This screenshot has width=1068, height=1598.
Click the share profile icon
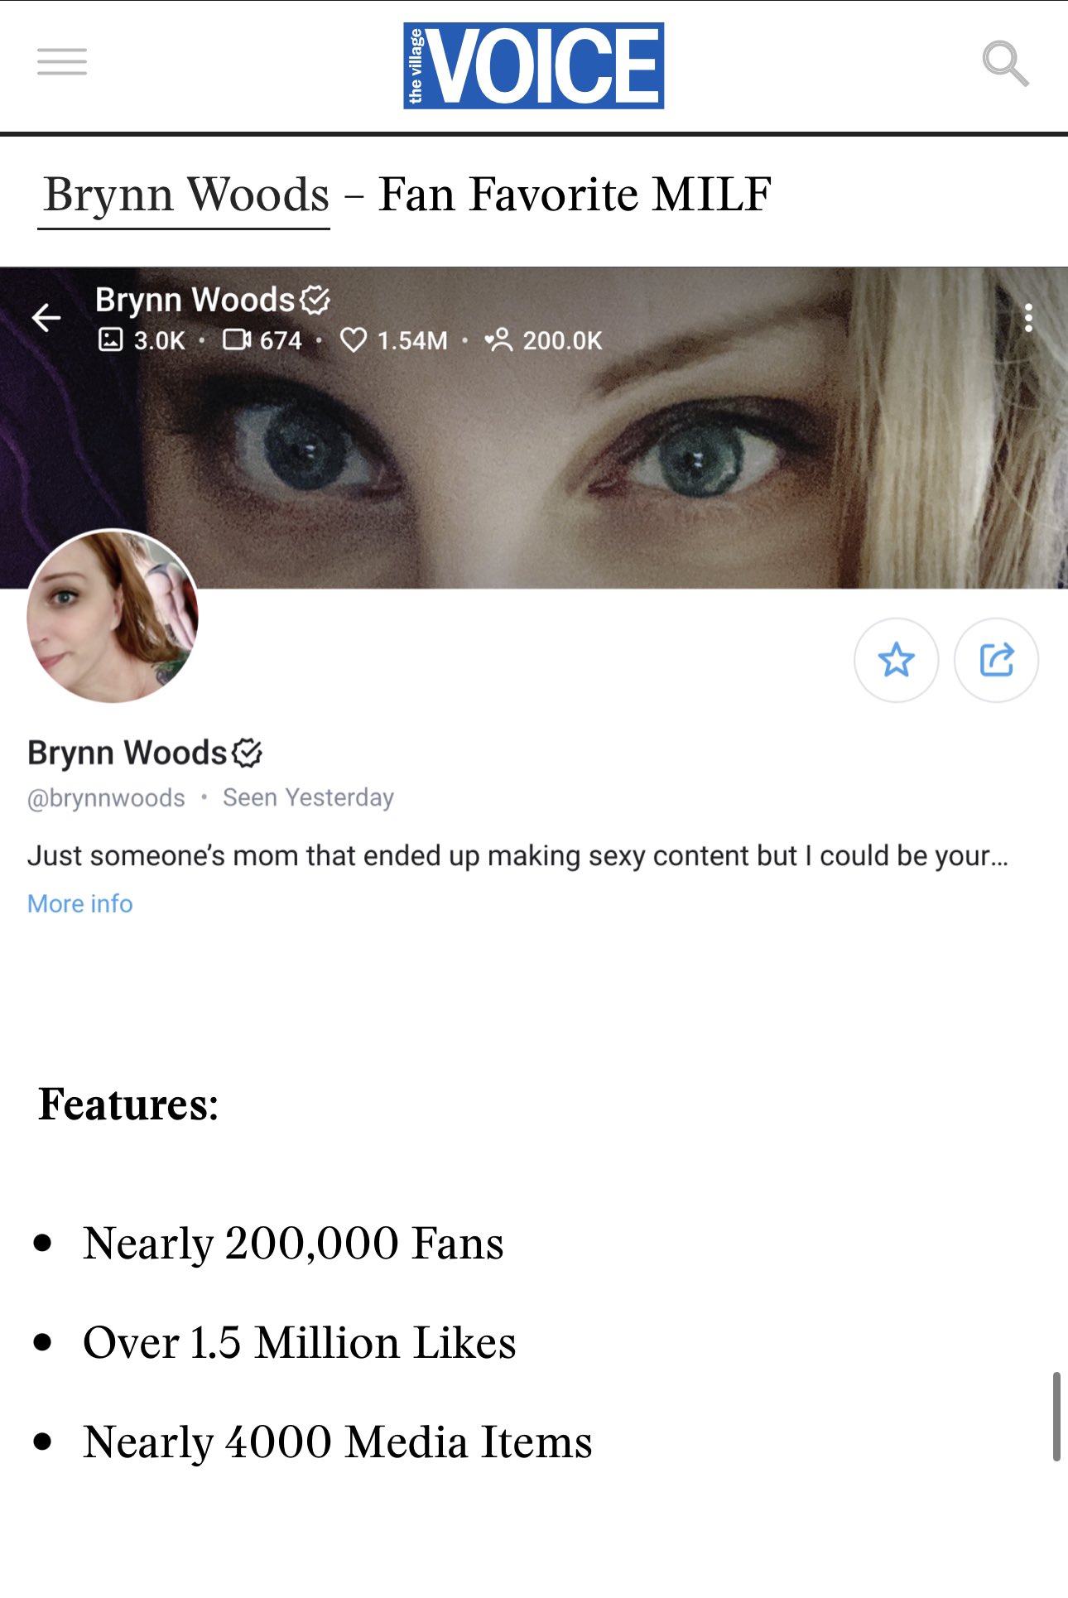[x=997, y=660]
